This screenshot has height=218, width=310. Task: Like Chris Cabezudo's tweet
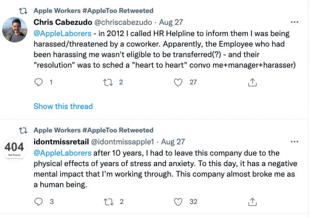179,82
